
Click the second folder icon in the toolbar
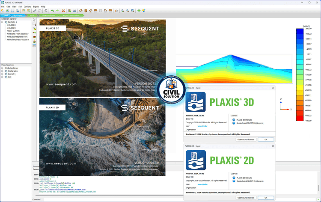[29, 11]
